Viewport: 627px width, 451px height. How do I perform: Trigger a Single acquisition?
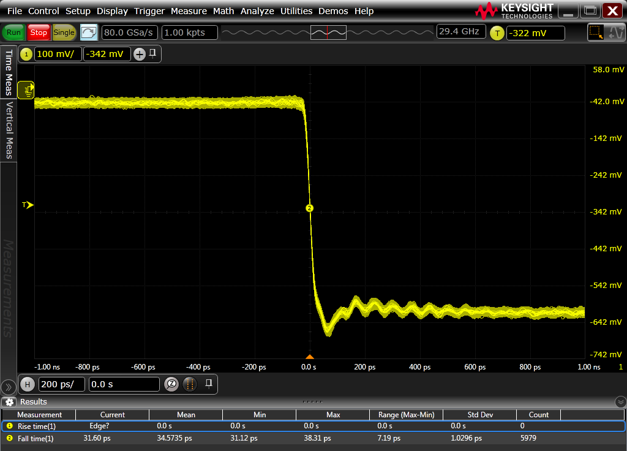pos(64,32)
